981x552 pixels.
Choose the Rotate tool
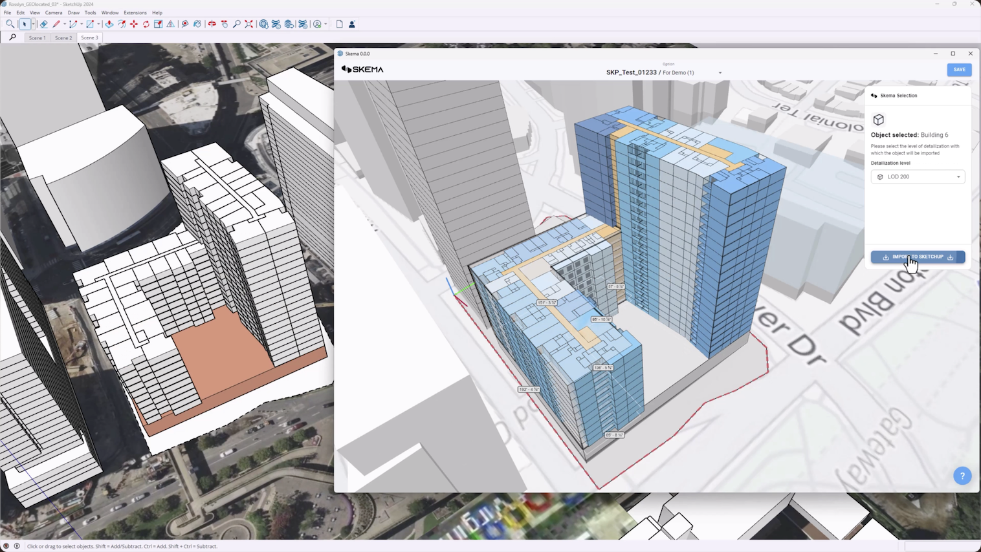pos(146,24)
